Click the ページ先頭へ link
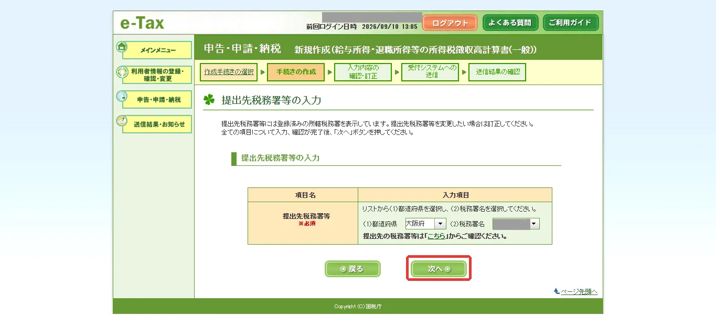The image size is (716, 315). click(579, 292)
